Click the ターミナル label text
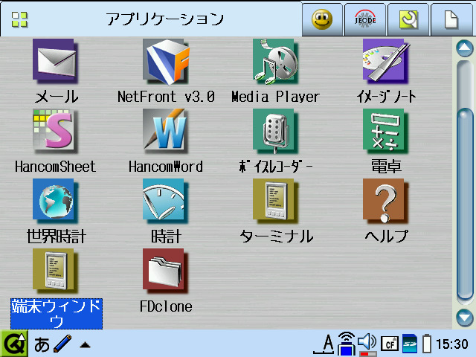 (x=276, y=237)
